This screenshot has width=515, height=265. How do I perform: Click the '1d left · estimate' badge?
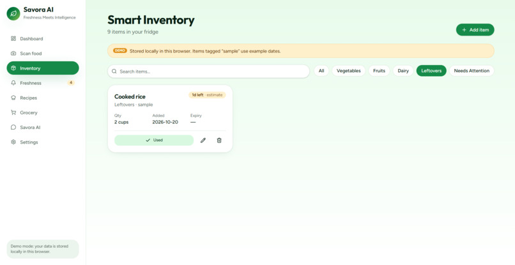(x=207, y=95)
